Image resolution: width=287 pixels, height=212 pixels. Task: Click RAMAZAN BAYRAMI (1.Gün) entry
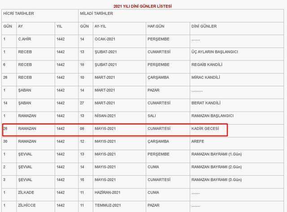(217, 154)
